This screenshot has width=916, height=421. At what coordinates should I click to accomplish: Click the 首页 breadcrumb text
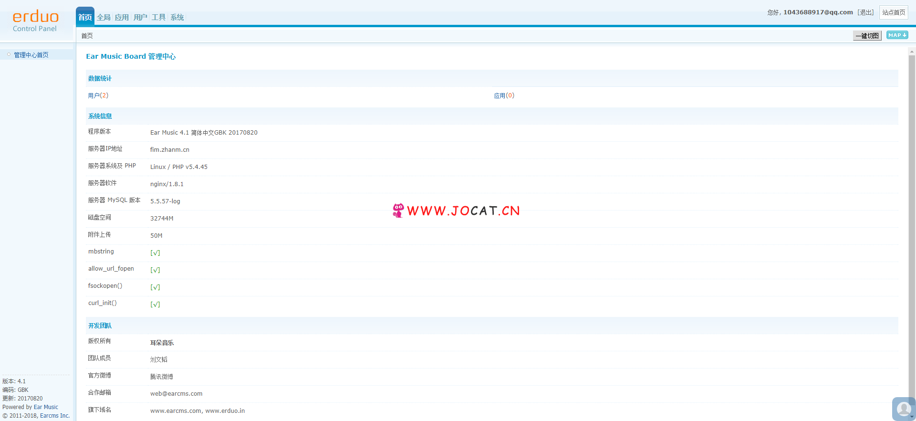pos(87,36)
